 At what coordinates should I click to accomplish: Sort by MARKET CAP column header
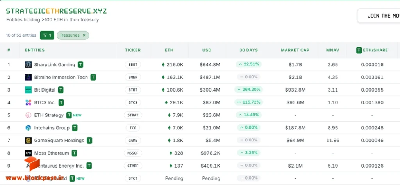point(295,50)
